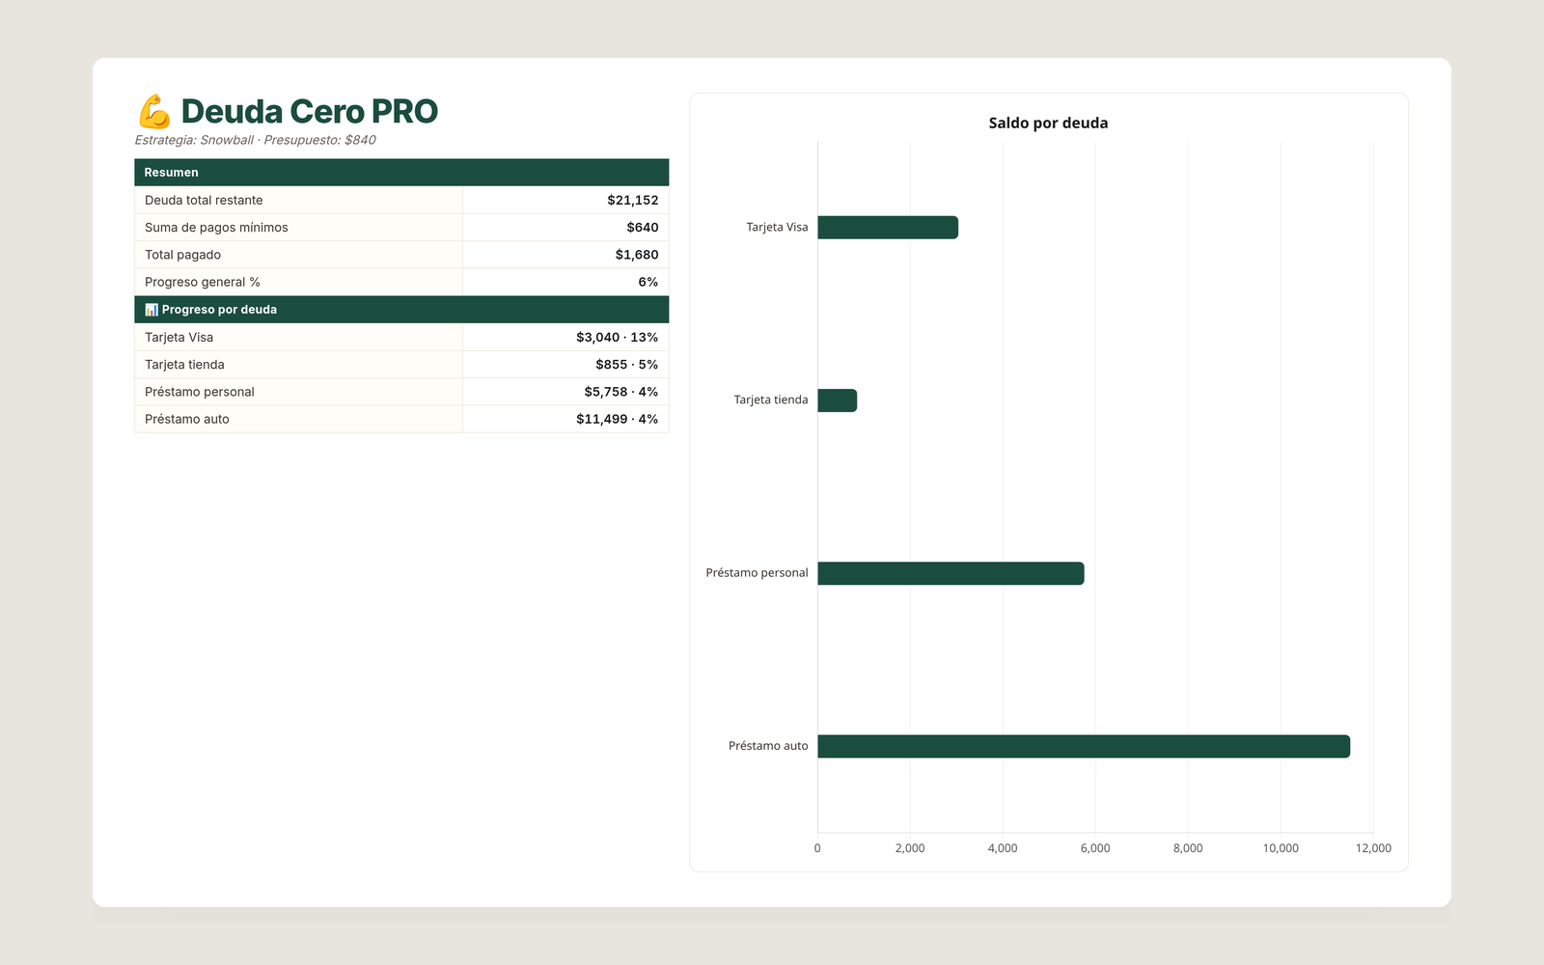The width and height of the screenshot is (1544, 965).
Task: Click the Tarjeta tienda chart axis label
Action: [x=771, y=400]
